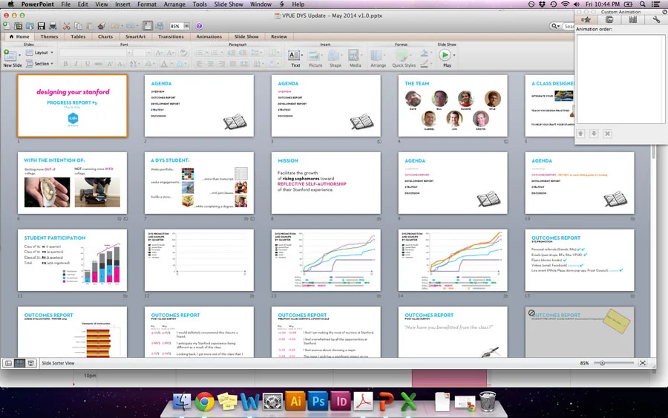Image resolution: width=668 pixels, height=418 pixels.
Task: Select the MISSION slide thumbnail
Action: [326, 183]
